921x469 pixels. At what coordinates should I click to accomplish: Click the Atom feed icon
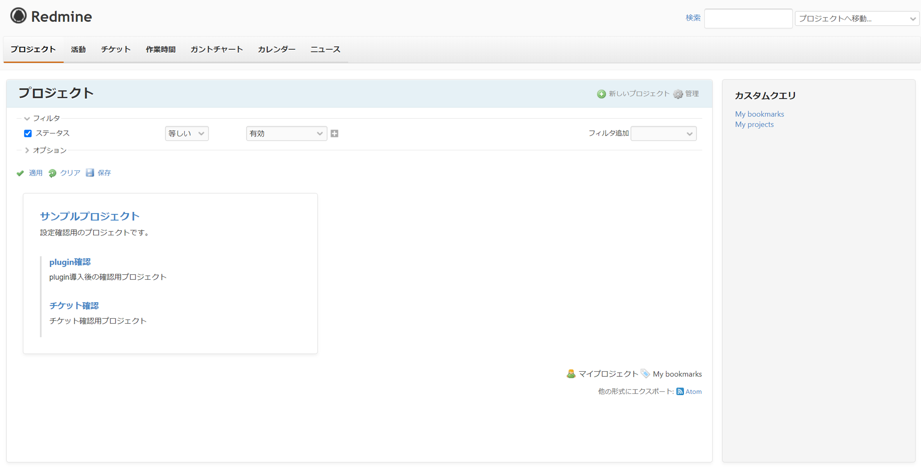tap(680, 391)
